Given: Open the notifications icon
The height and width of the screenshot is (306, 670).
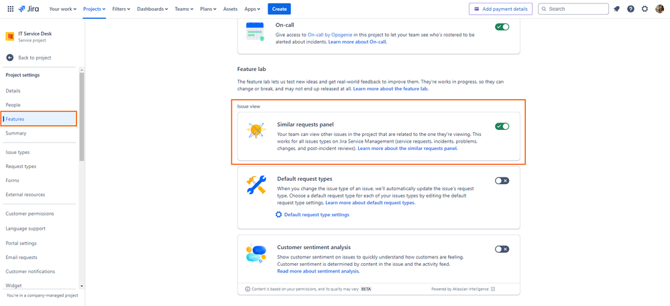Looking at the screenshot, I should pos(616,9).
